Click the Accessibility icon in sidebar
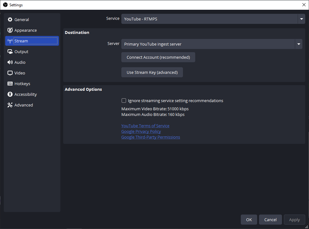This screenshot has width=309, height=229. pyautogui.click(x=10, y=94)
